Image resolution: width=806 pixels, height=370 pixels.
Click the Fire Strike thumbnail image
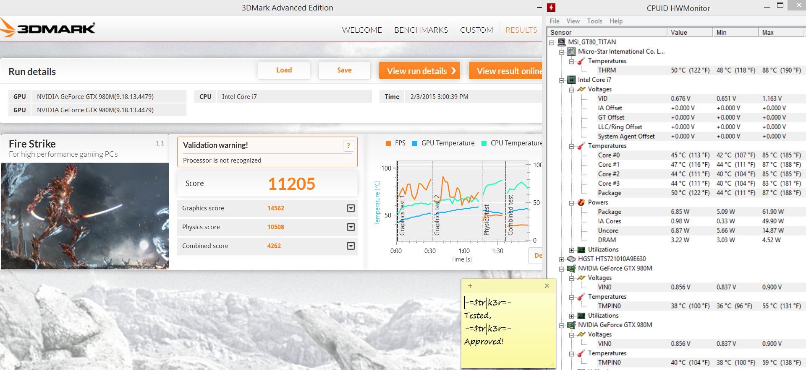click(85, 216)
